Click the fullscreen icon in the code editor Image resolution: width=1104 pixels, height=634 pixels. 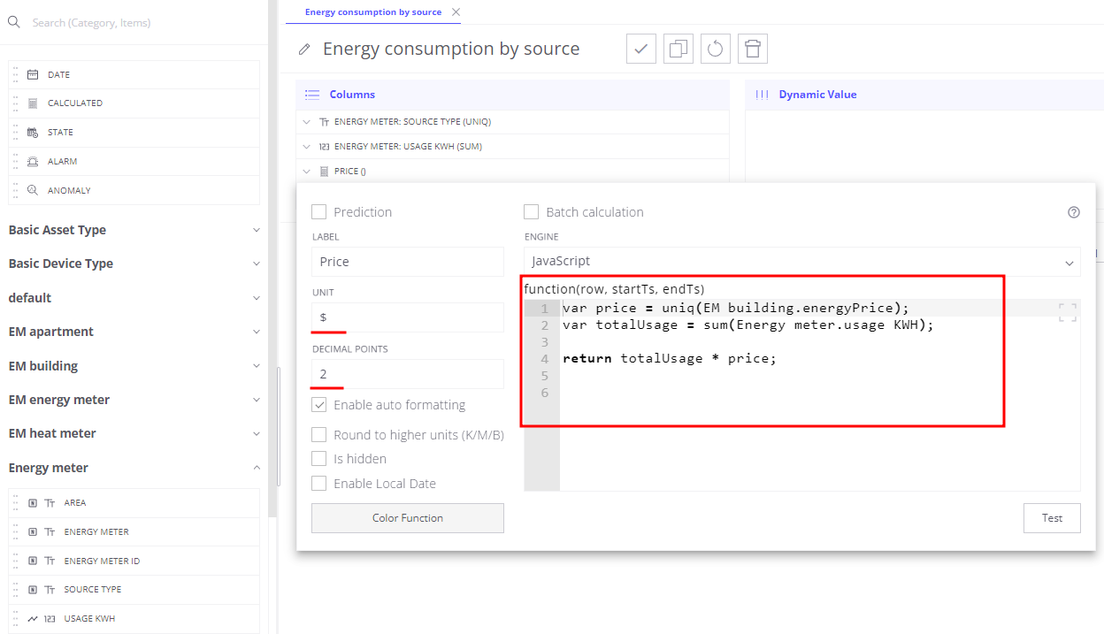(x=1067, y=311)
